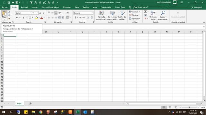The width and height of the screenshot is (206, 115).
Task: Expand the borders dropdown arrow
Action: tap(33, 18)
